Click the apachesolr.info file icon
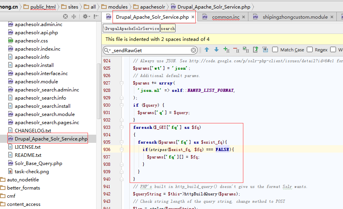 10,57
